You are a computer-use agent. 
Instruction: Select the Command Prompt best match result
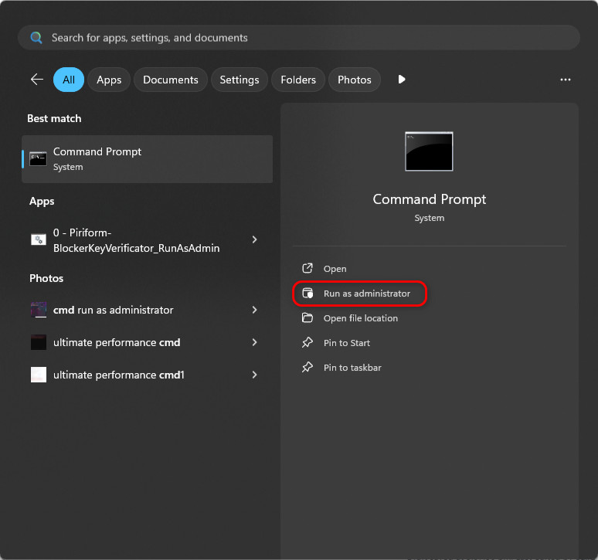147,159
